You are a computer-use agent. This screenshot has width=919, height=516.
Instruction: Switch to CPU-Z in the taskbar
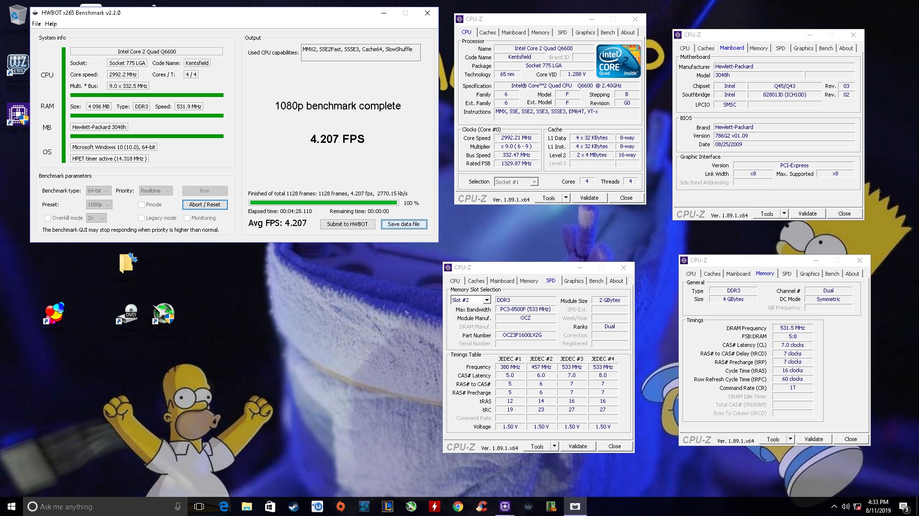pyautogui.click(x=505, y=506)
